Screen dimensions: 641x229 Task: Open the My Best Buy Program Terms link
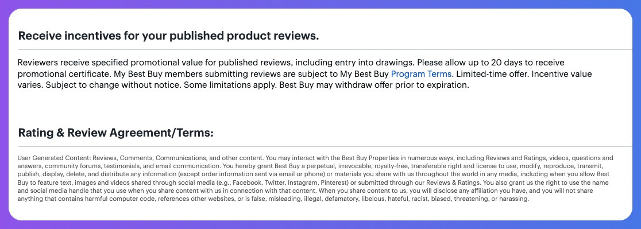click(421, 74)
